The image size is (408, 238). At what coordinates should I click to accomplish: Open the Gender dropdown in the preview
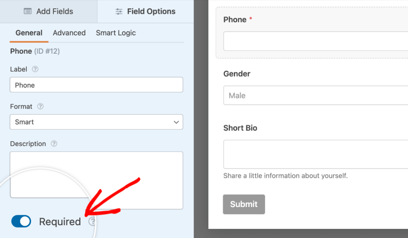tap(315, 95)
